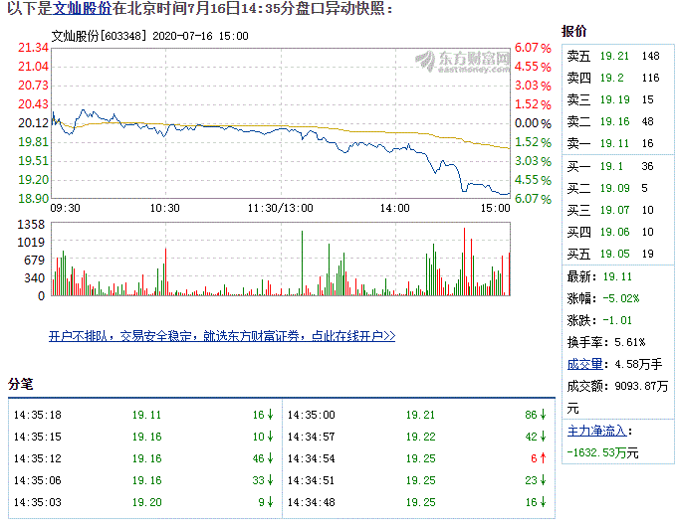Click the 卖四 price 19.2
The image size is (678, 530).
click(x=612, y=78)
